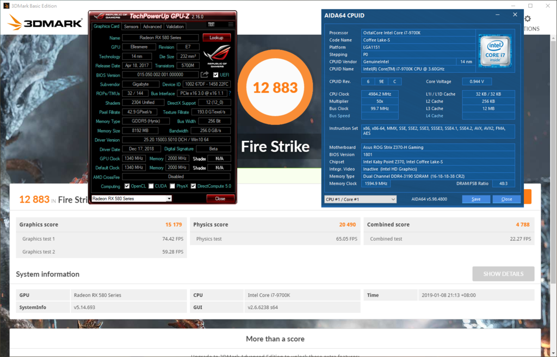Click the GPU Name field

point(160,37)
